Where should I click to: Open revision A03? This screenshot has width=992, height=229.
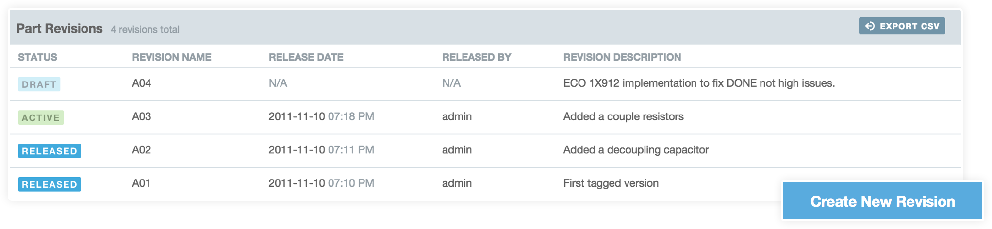[x=141, y=117]
